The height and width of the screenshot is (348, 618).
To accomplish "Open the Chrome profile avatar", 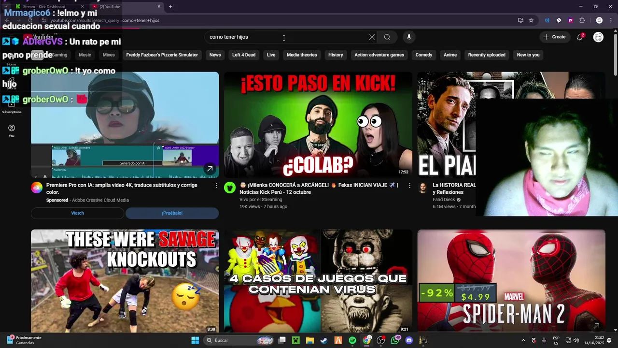I will pyautogui.click(x=599, y=20).
